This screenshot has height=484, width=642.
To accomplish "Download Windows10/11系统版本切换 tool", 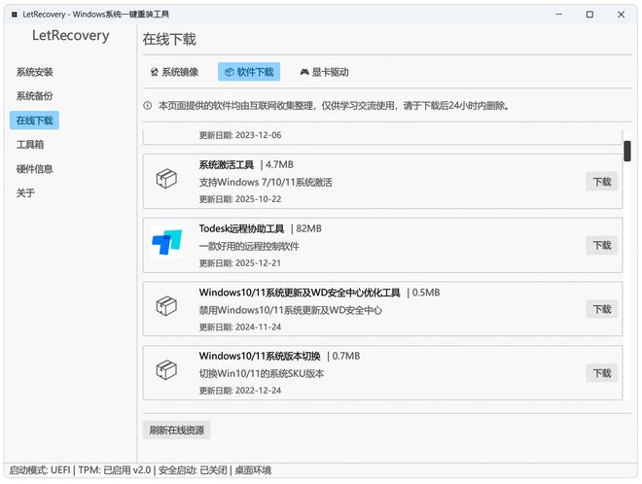I will [602, 373].
